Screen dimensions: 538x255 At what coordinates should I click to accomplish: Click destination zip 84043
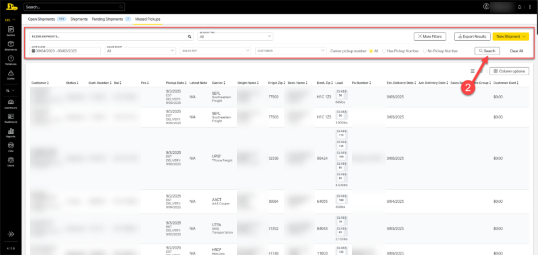point(322,229)
